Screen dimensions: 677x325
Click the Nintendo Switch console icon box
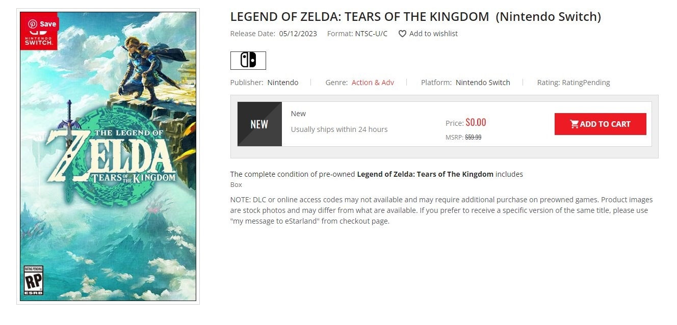[248, 61]
